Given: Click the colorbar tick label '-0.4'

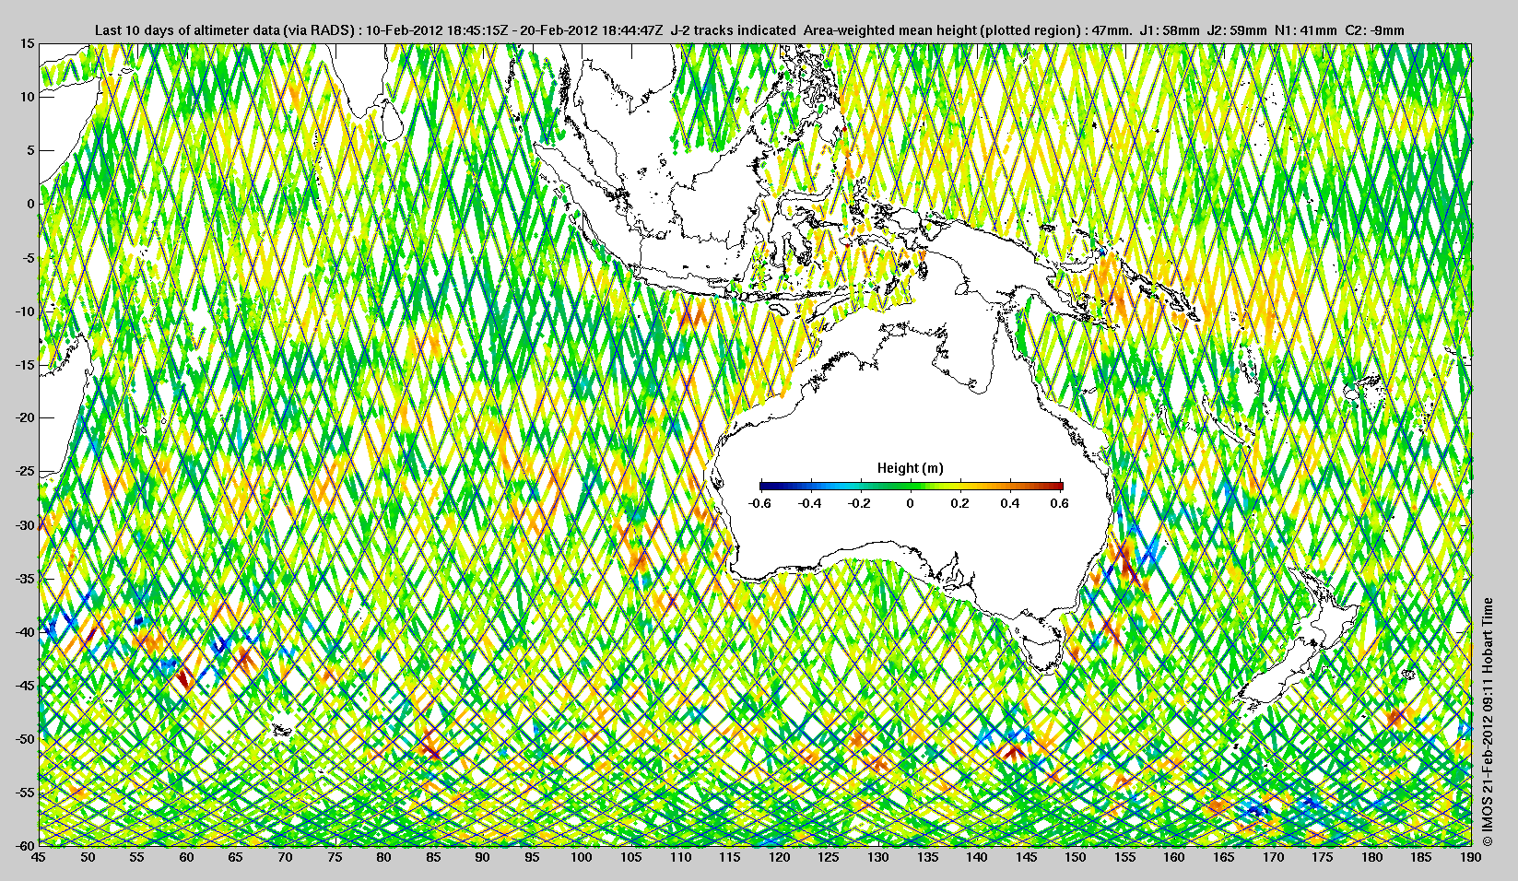Looking at the screenshot, I should pos(809,503).
